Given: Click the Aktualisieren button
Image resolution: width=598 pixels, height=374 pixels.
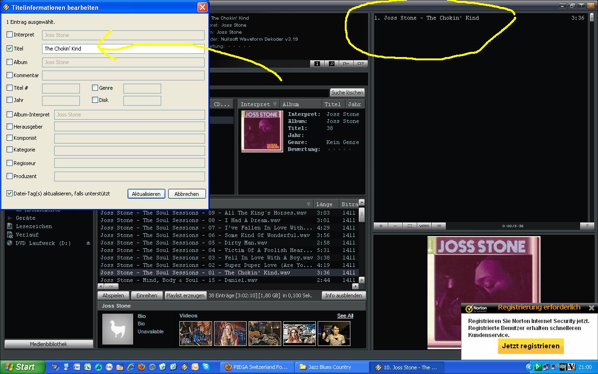Looking at the screenshot, I should 146,194.
